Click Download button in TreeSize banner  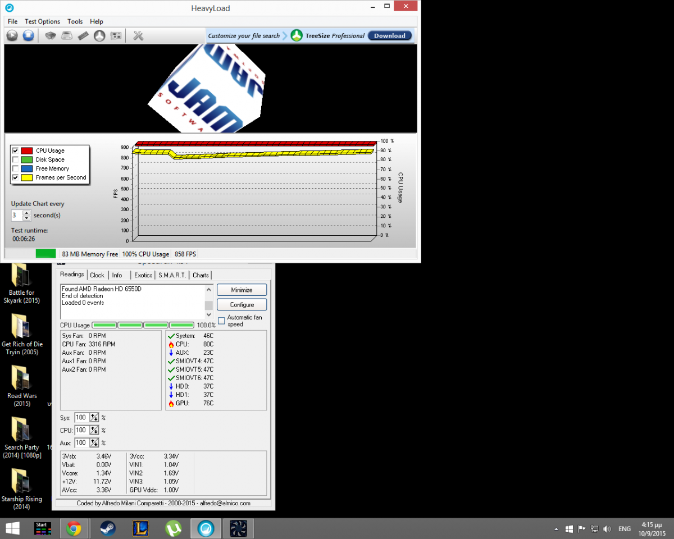(390, 35)
